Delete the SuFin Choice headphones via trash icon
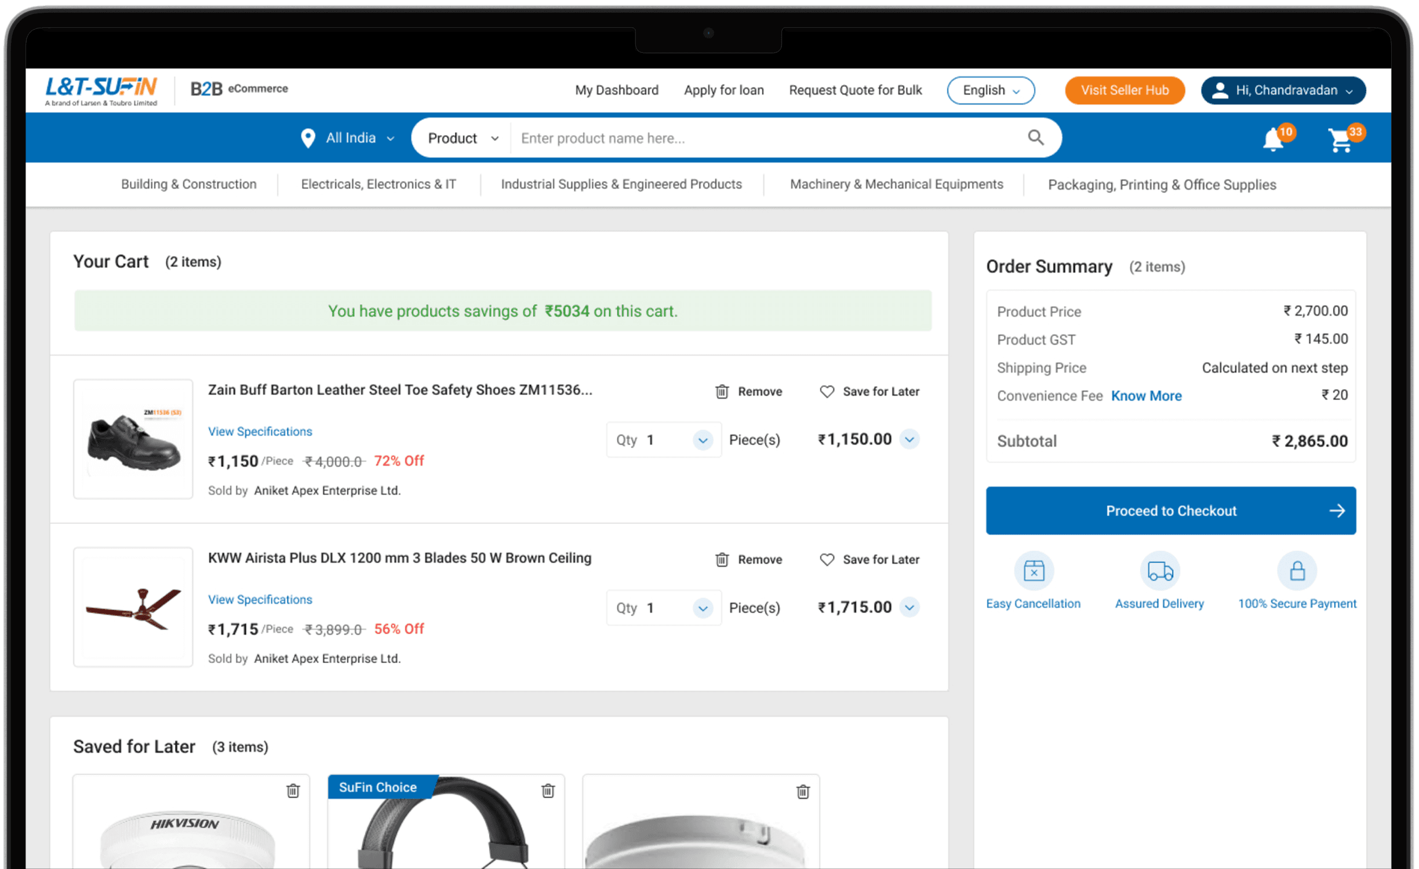This screenshot has width=1419, height=869. 548,791
